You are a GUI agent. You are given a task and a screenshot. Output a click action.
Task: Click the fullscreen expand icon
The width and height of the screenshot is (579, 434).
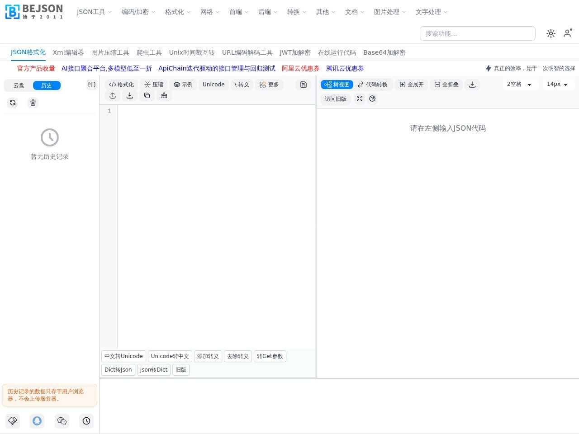click(360, 99)
